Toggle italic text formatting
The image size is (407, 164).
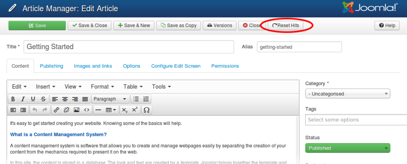[x=23, y=99]
